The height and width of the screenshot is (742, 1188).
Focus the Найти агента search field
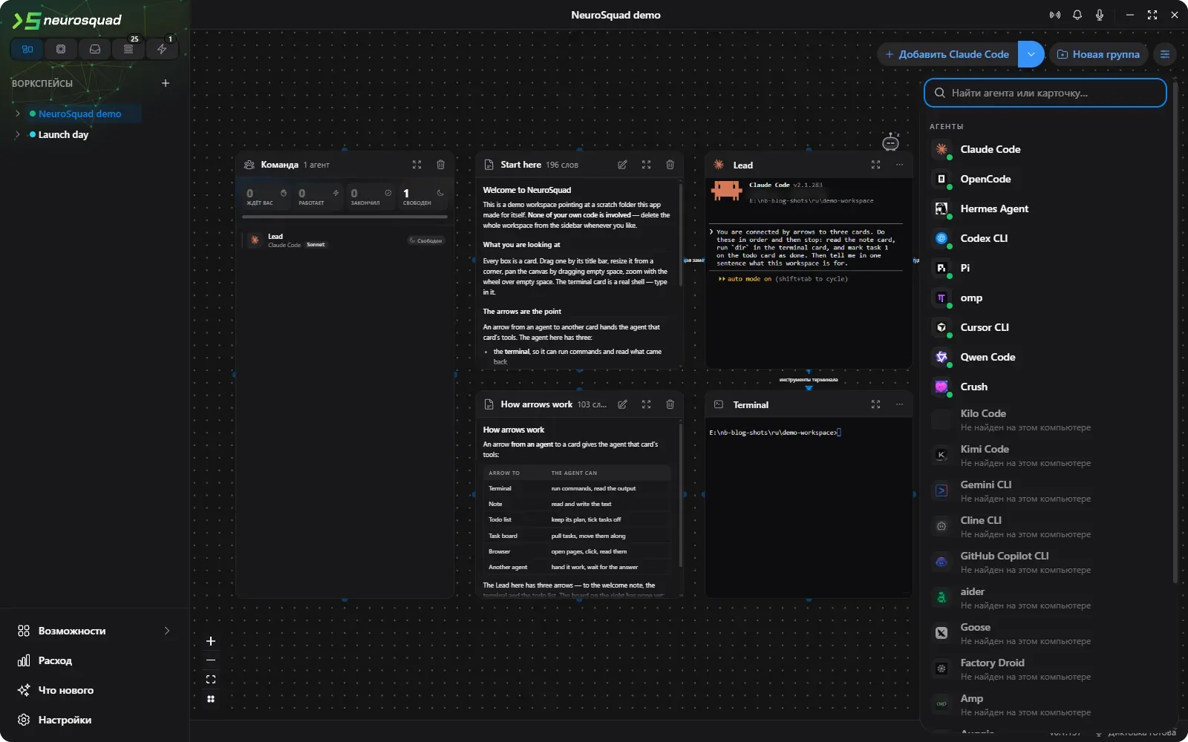tap(1045, 93)
